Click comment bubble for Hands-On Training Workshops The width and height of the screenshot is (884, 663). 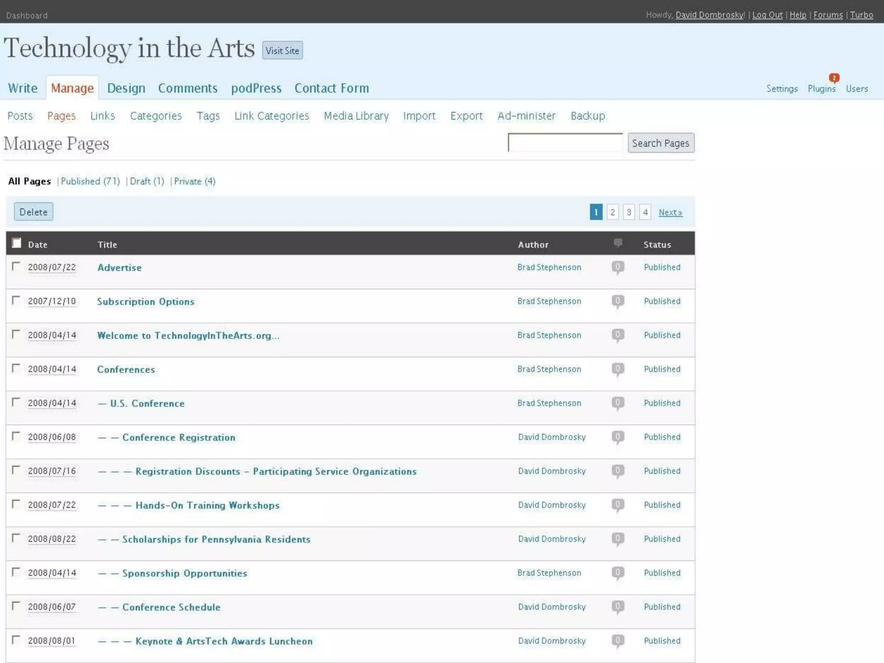618,505
